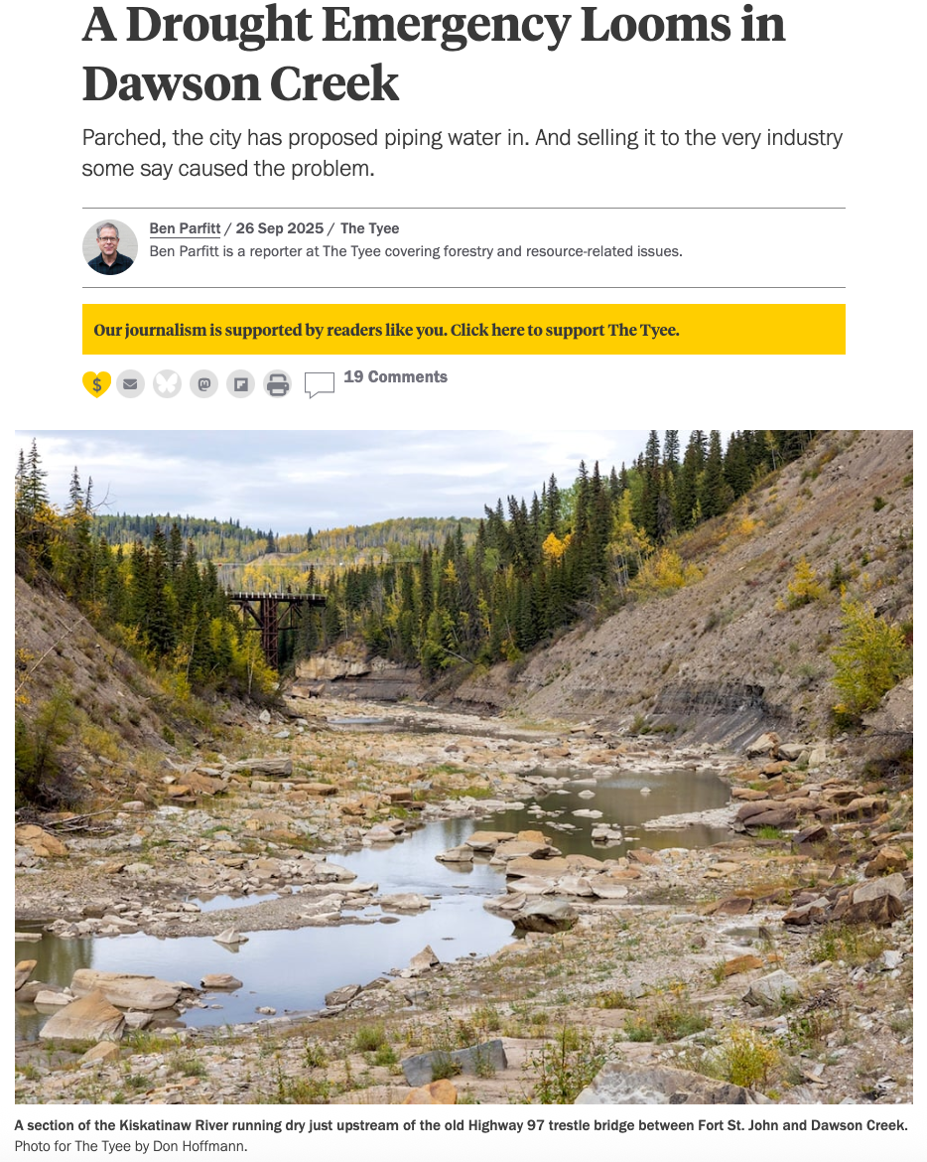Open The Tyee publication link
Image resolution: width=927 pixels, height=1162 pixels.
click(368, 227)
